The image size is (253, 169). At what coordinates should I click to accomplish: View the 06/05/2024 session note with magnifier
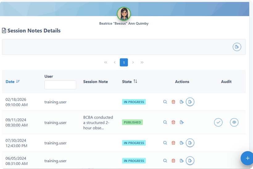[x=165, y=161]
